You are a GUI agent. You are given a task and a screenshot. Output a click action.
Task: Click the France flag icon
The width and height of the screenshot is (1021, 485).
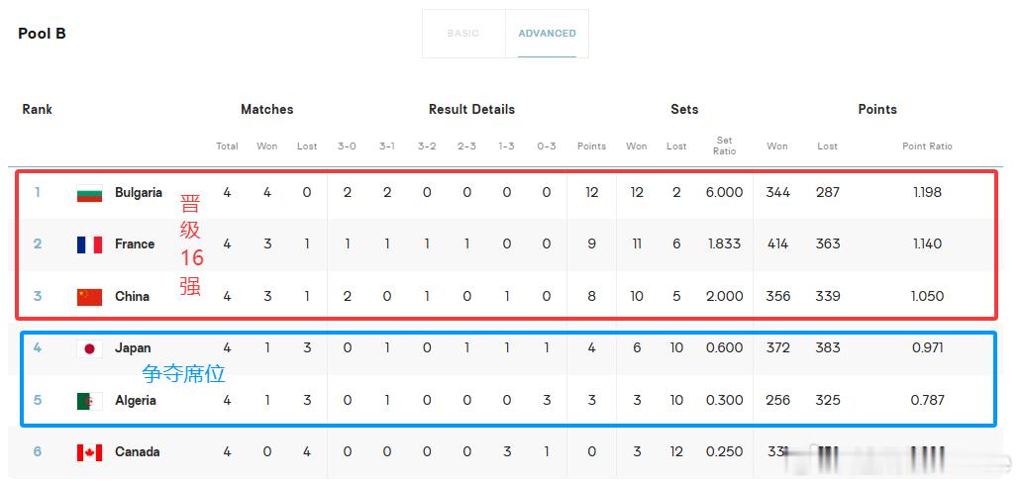(89, 244)
